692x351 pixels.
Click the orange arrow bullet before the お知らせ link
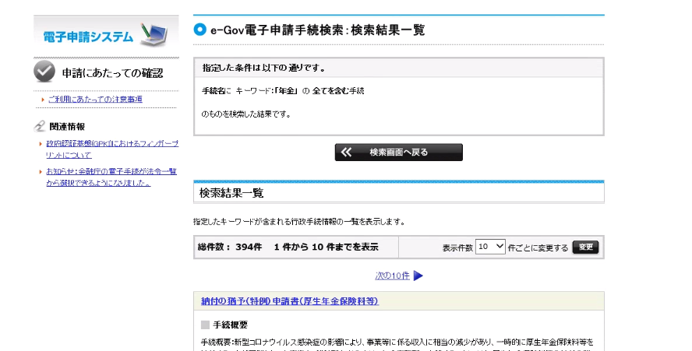click(x=41, y=171)
